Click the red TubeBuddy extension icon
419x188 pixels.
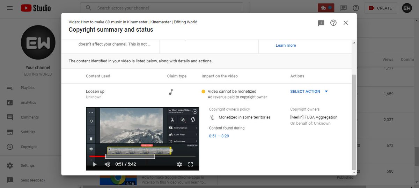pos(326,8)
